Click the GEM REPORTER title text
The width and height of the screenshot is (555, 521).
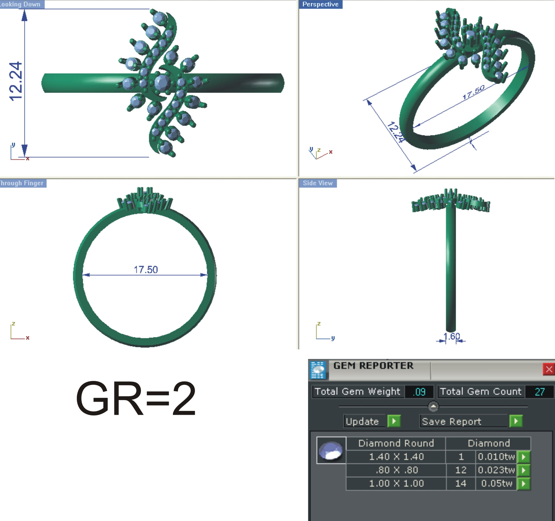point(373,366)
